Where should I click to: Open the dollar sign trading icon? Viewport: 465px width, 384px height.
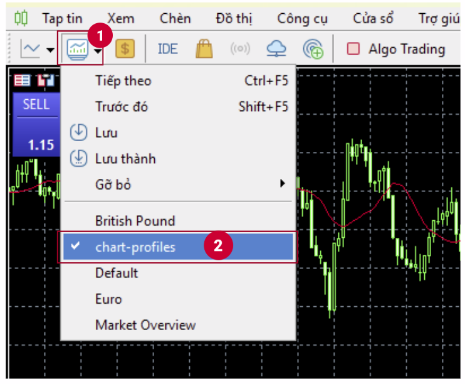pyautogui.click(x=125, y=48)
